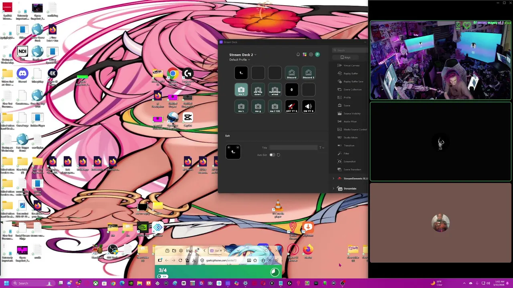513x288 pixels.
Task: Select the Screenshot action
Action: [x=347, y=162]
